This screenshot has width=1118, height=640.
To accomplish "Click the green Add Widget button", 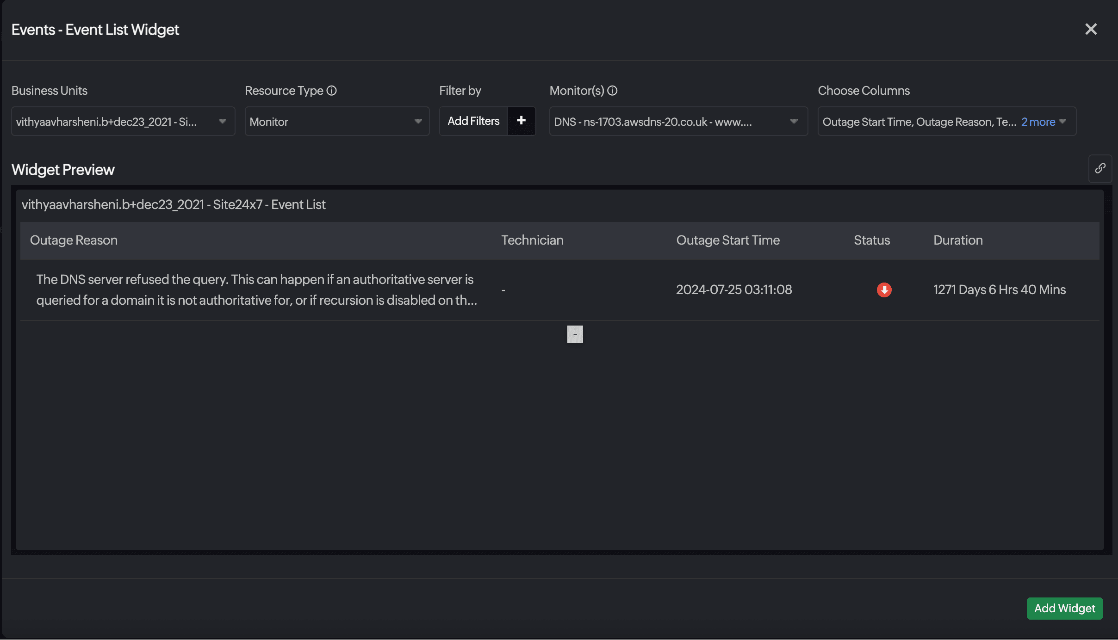I will [x=1064, y=608].
